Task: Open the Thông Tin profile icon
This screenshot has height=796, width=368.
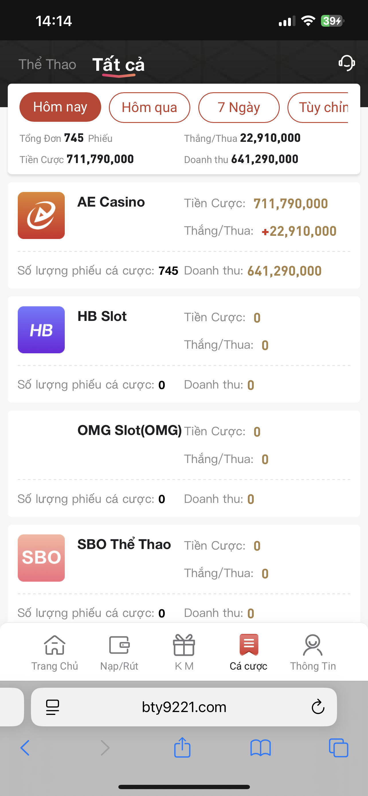Action: 313,645
